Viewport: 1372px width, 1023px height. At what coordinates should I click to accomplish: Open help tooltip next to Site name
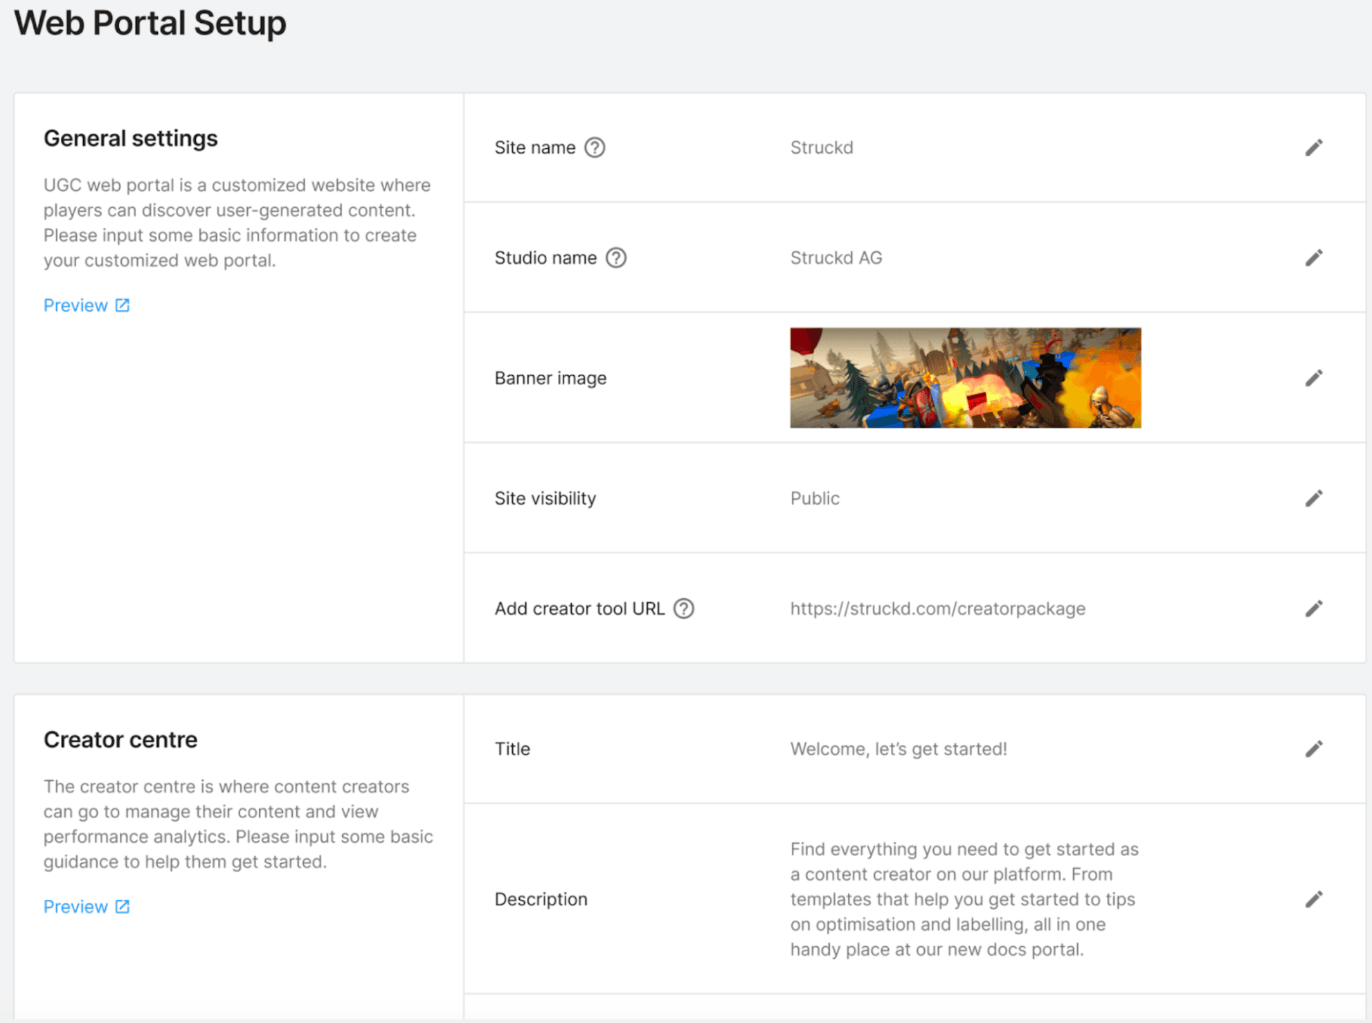click(595, 147)
